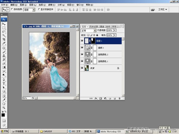Hide the 曲线 1 layer with its eye icon
This screenshot has height=134, width=179.
pyautogui.click(x=82, y=48)
